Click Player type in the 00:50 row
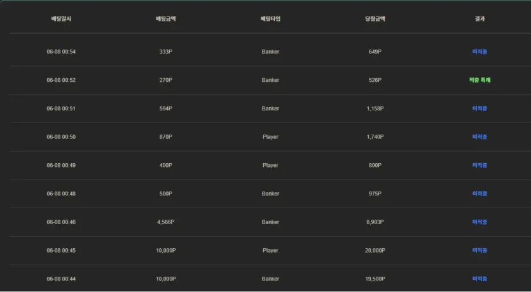 click(270, 137)
